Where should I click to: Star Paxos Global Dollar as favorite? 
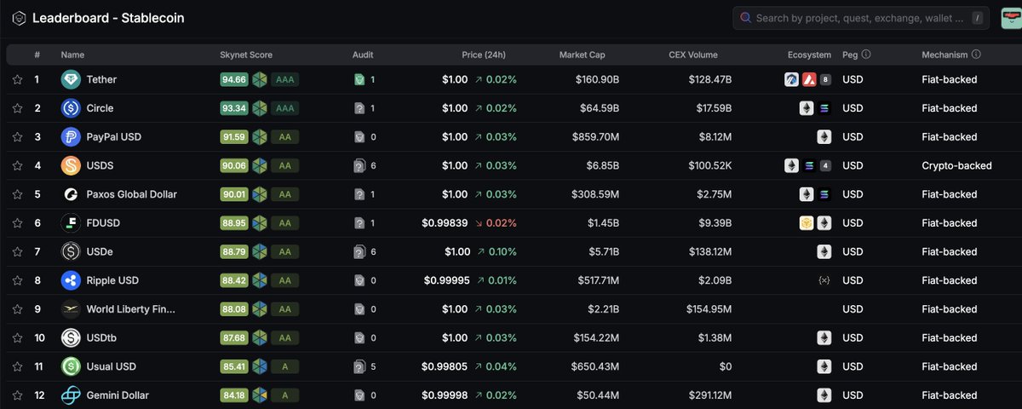point(17,194)
